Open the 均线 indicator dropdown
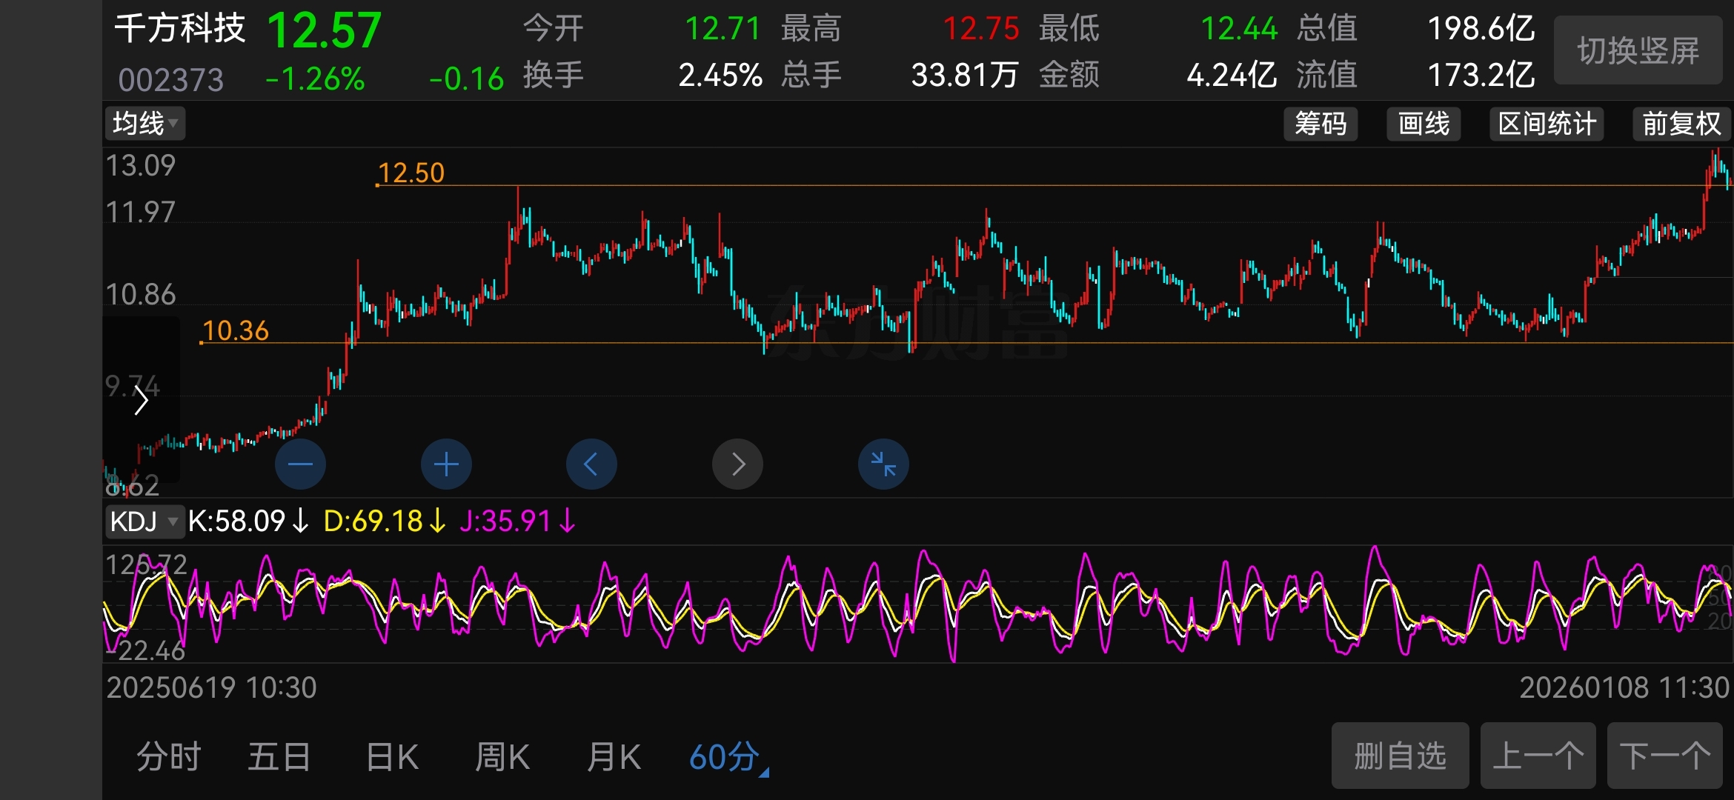The height and width of the screenshot is (800, 1734). (144, 123)
